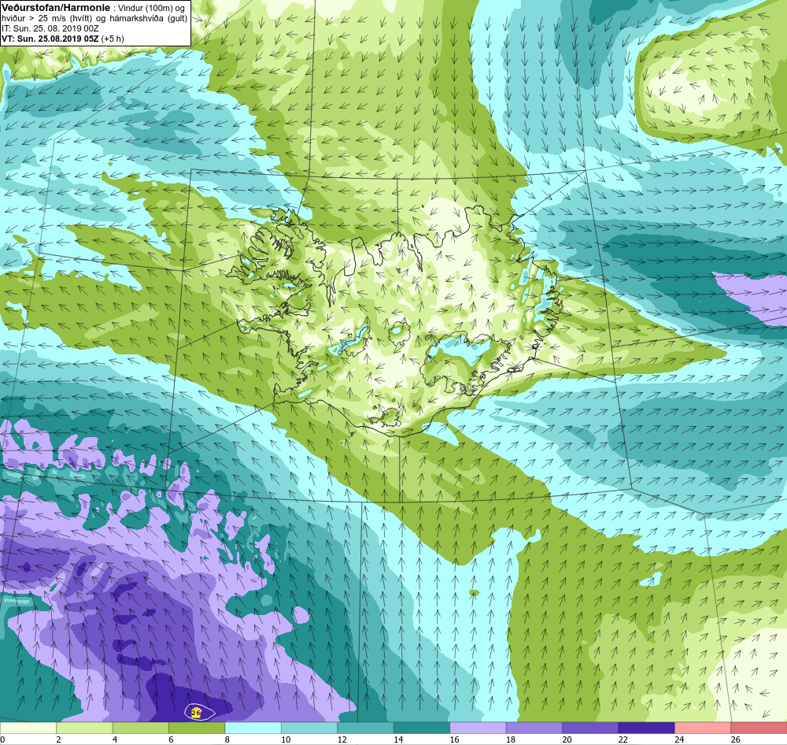Click the legend scale label '14'
This screenshot has height=745, width=787.
pos(398,739)
